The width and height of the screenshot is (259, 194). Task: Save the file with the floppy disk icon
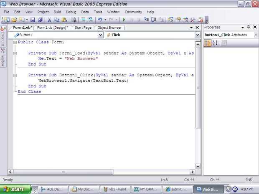click(33, 20)
